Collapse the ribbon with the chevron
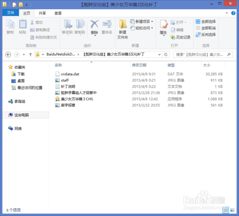The width and height of the screenshot is (239, 216). [x=227, y=13]
